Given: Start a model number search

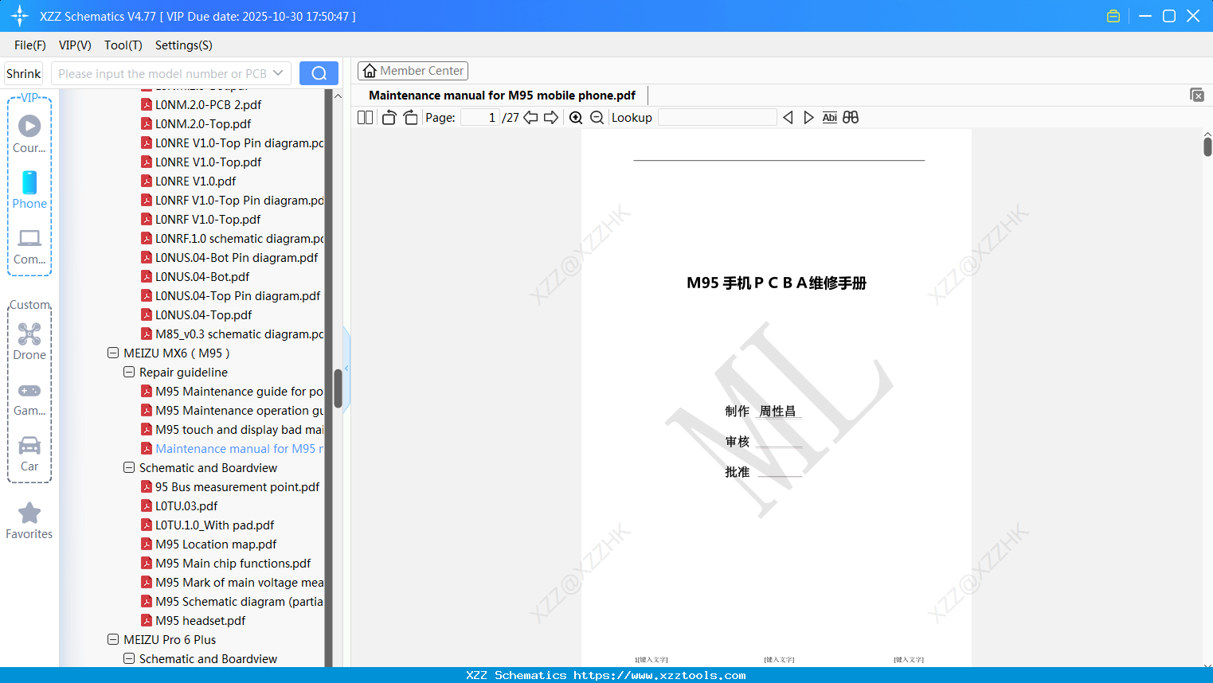Looking at the screenshot, I should 318,72.
